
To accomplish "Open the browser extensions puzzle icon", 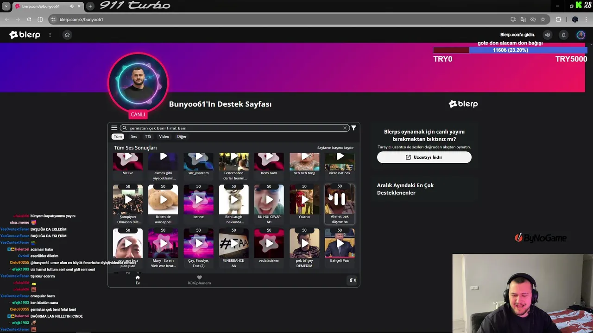I will tap(558, 19).
